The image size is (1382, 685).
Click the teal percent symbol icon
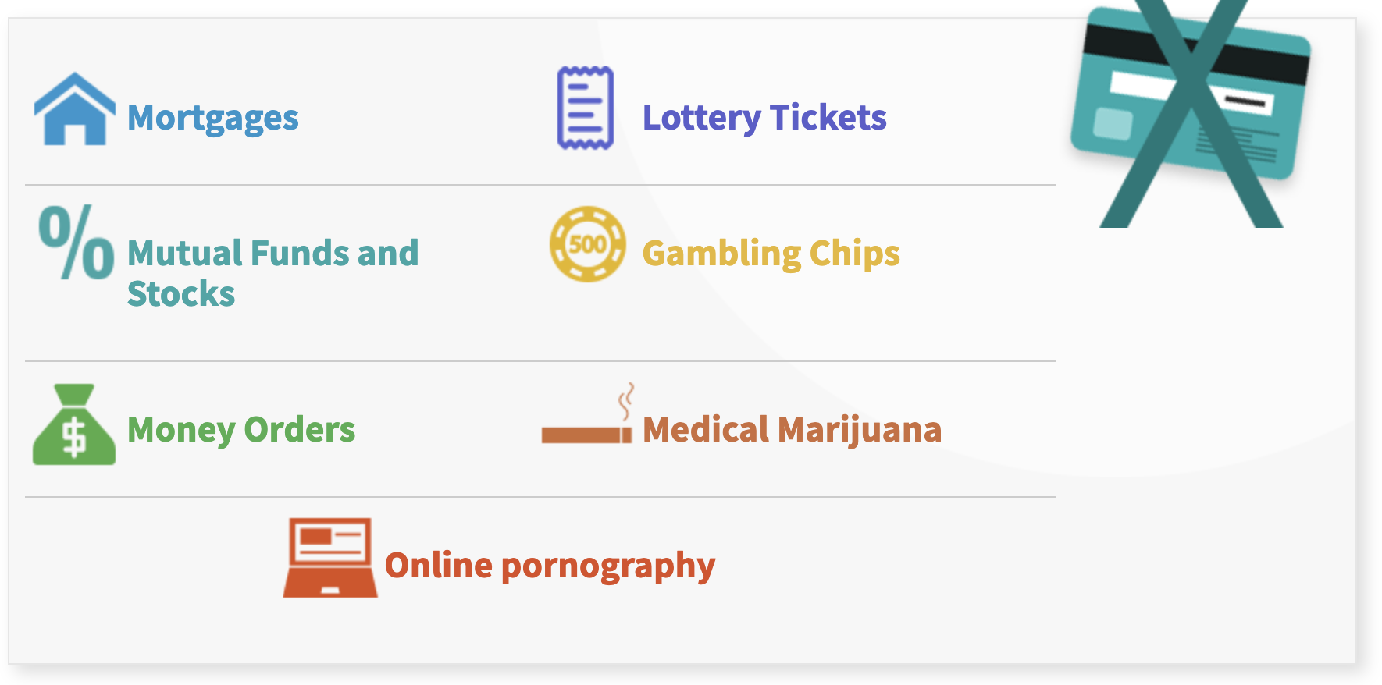click(x=76, y=242)
